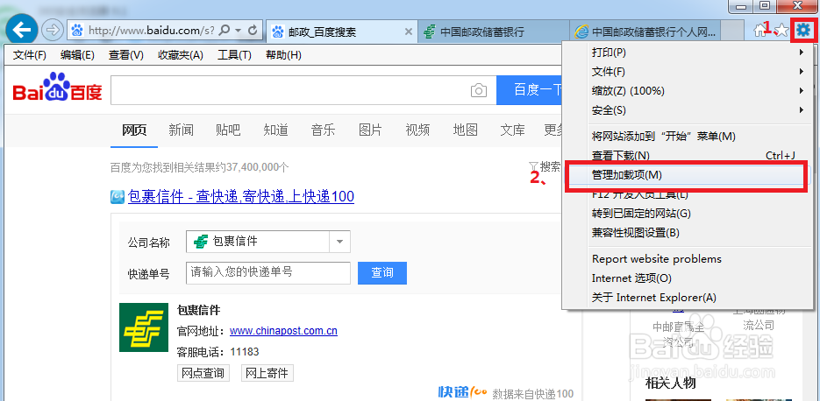Select 兼容性视图设置(B) menu item
Image resolution: width=820 pixels, height=401 pixels.
pos(688,233)
